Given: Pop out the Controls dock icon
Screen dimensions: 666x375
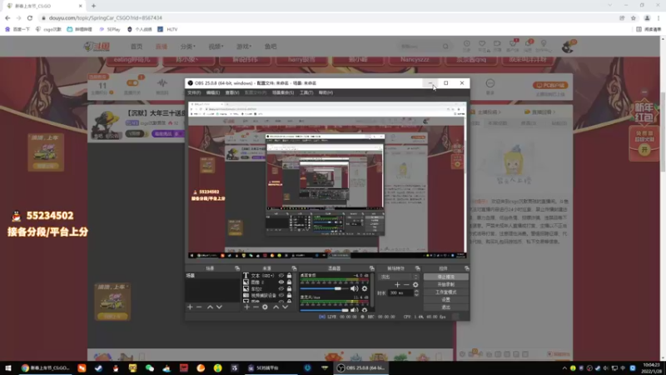Looking at the screenshot, I should (466, 268).
